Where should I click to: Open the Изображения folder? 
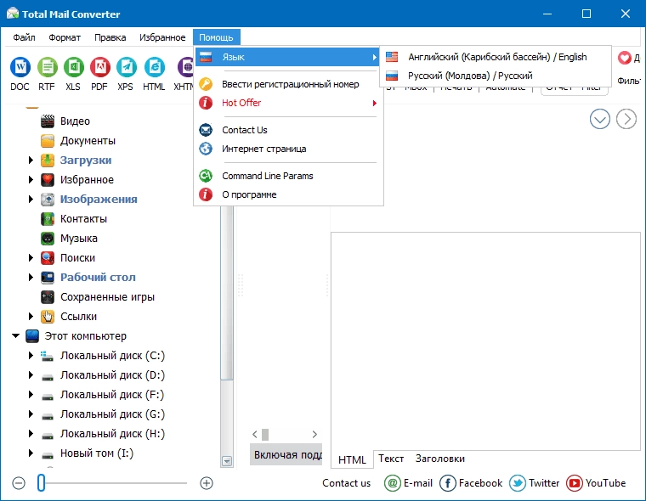pyautogui.click(x=99, y=200)
